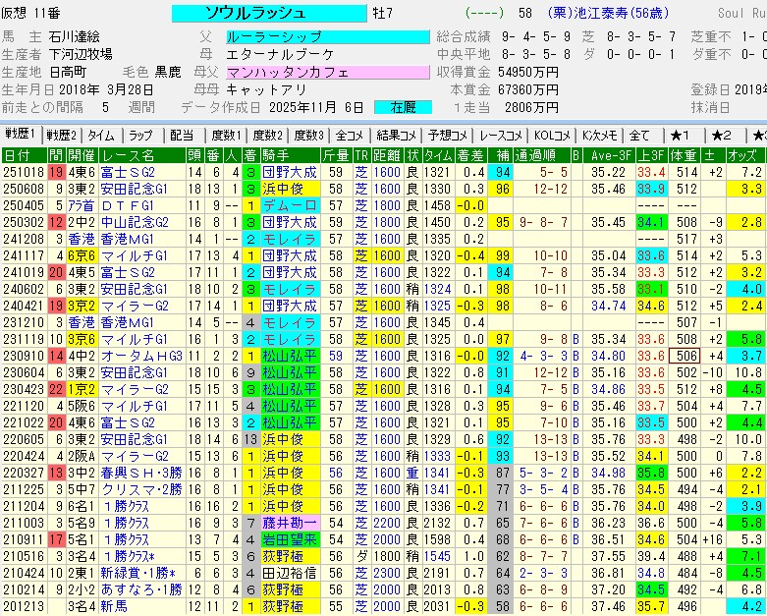Viewport: 767px width, 616px height.
Task: Click the 上3F column header
Action: (x=649, y=155)
